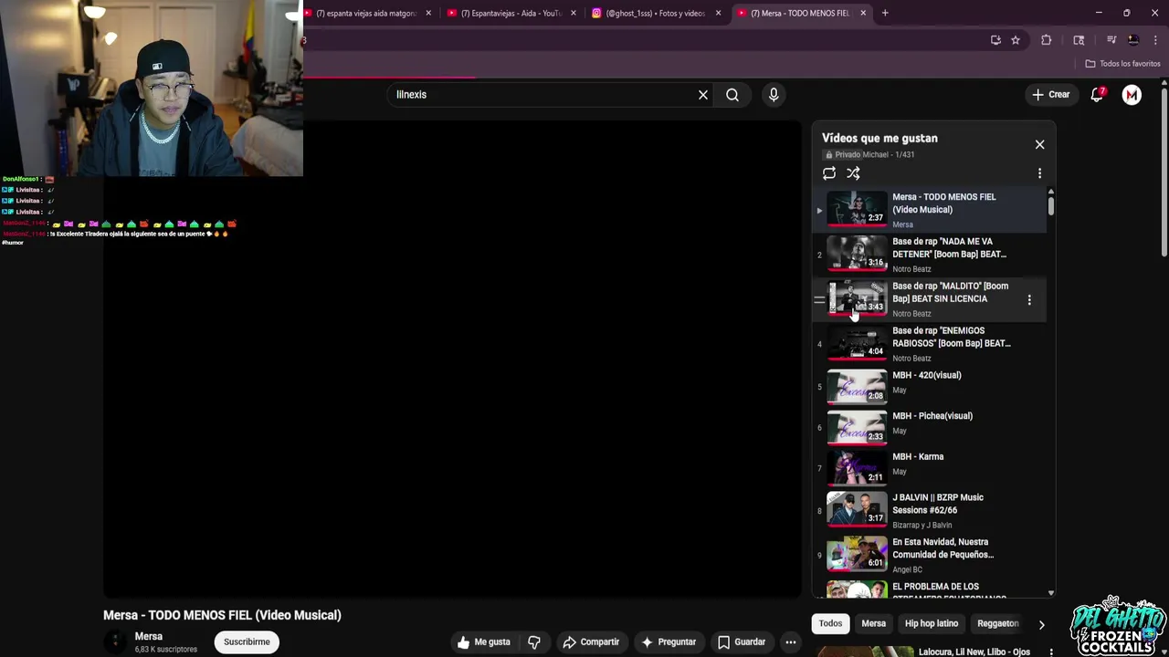Click the Mersa channel avatar
Screen dimensions: 1169x657
point(115,641)
